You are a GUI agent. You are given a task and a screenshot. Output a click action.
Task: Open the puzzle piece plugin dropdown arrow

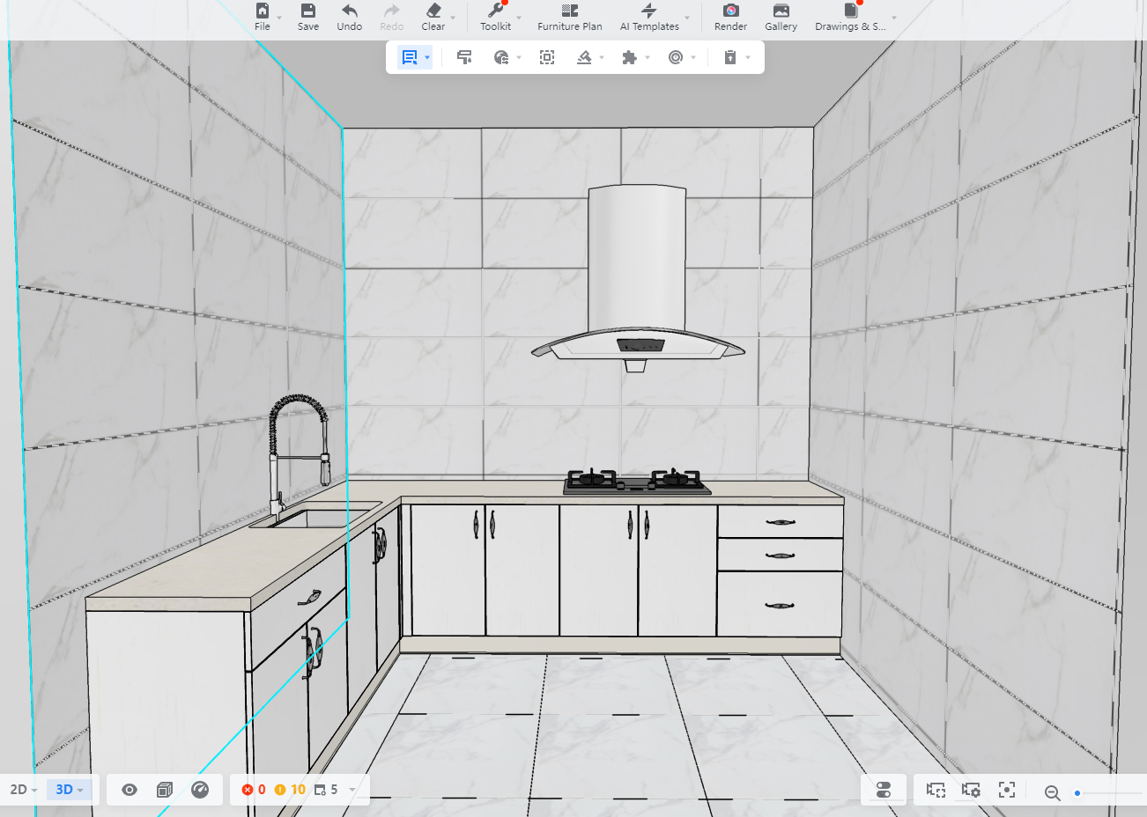pyautogui.click(x=647, y=58)
